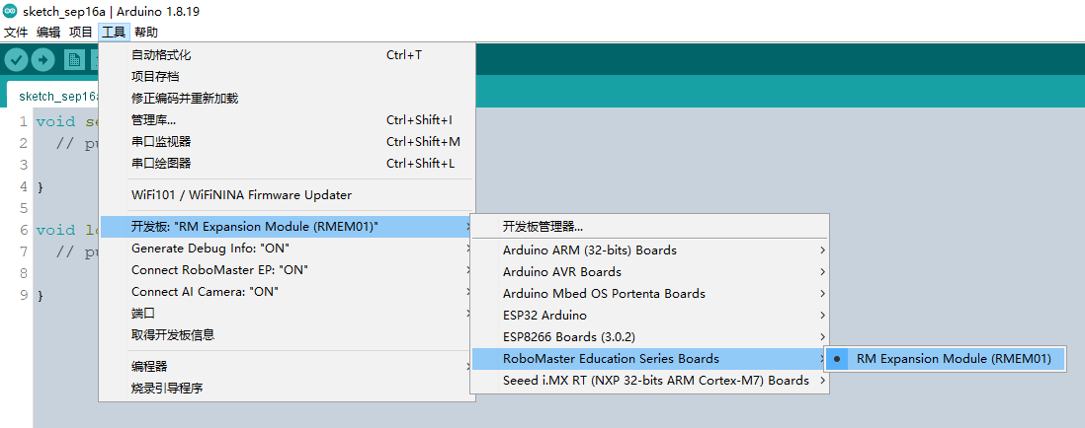This screenshot has height=428, width=1085.
Task: Expand Seeed i.MX RT Boards submenu
Action: click(650, 381)
